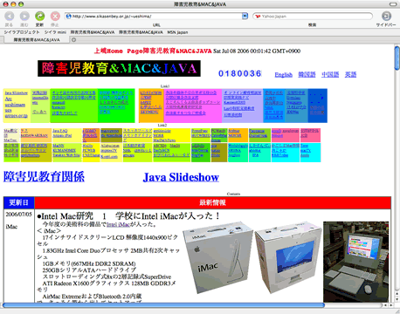Open the English language link
The image size is (400, 314).
coord(283,75)
